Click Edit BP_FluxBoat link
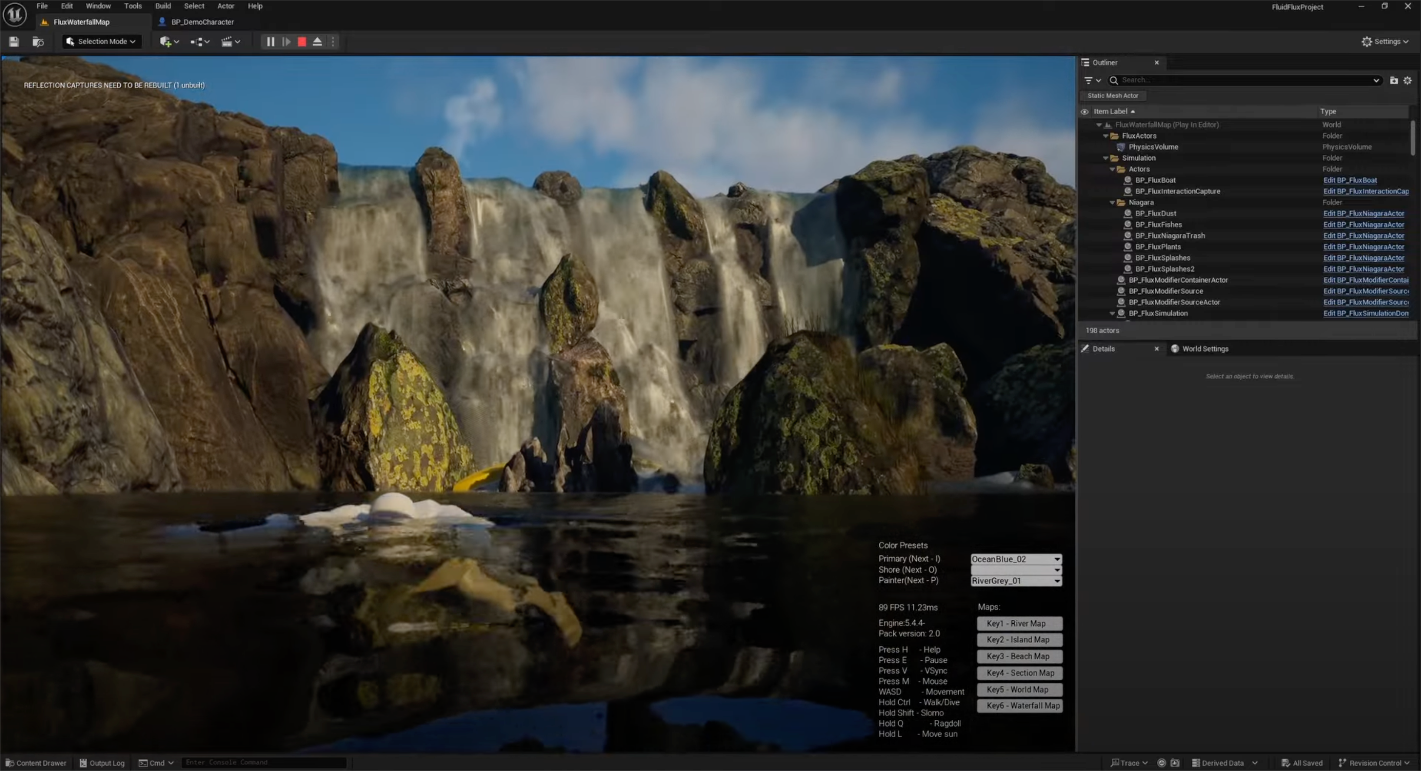Screen dimensions: 1421x771 click(x=1350, y=180)
